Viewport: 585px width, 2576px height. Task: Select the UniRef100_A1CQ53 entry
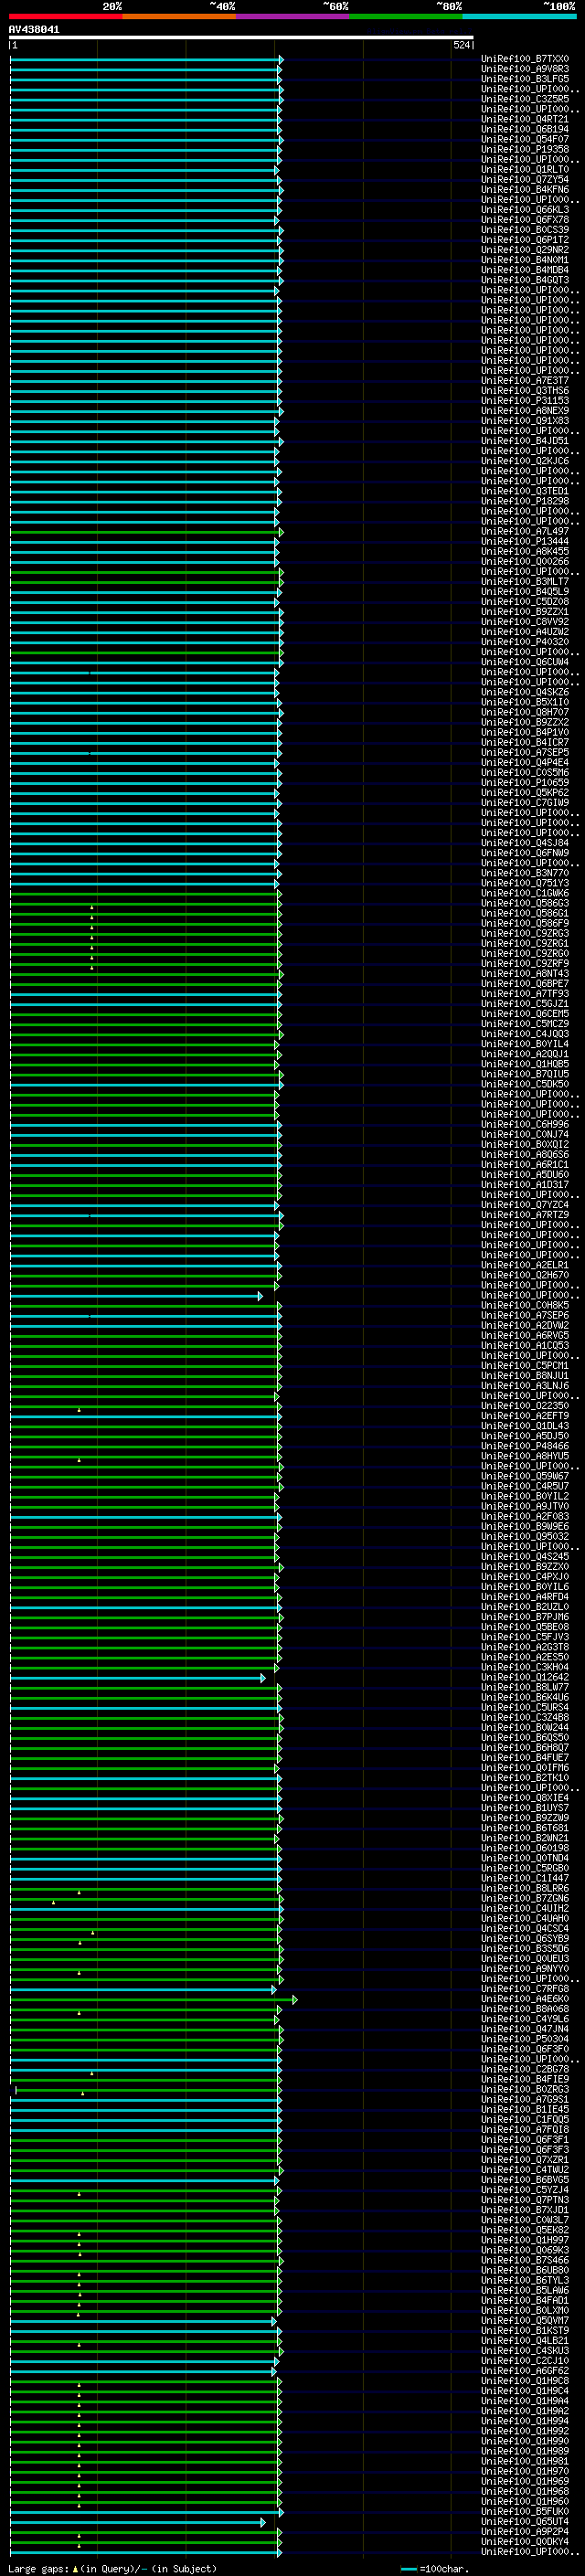525,1345
